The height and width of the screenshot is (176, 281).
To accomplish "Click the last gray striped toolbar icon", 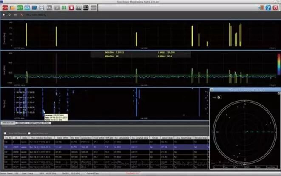I will tap(94, 8).
